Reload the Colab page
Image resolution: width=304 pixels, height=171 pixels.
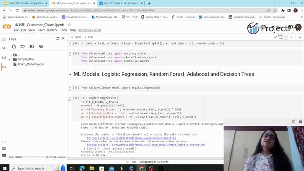[17, 10]
